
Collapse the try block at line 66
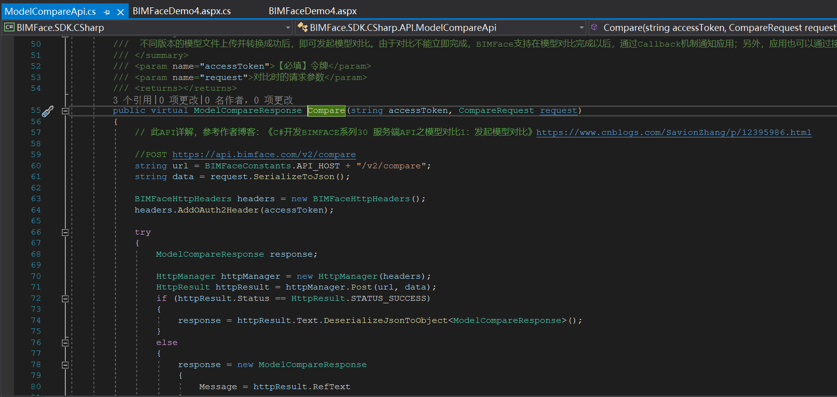tap(65, 233)
